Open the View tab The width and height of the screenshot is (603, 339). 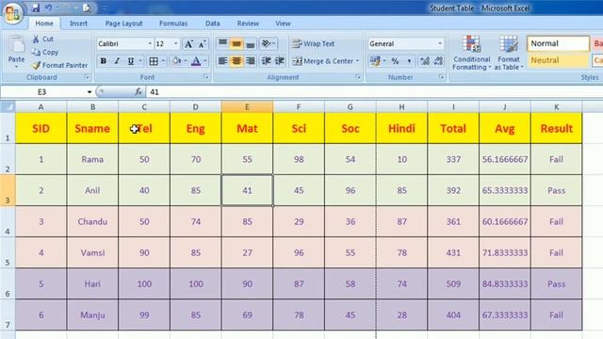(x=283, y=24)
